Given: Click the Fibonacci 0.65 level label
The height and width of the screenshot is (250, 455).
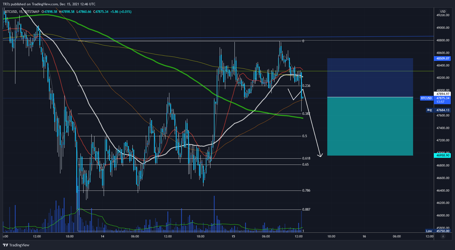Looking at the screenshot, I should 305,165.
